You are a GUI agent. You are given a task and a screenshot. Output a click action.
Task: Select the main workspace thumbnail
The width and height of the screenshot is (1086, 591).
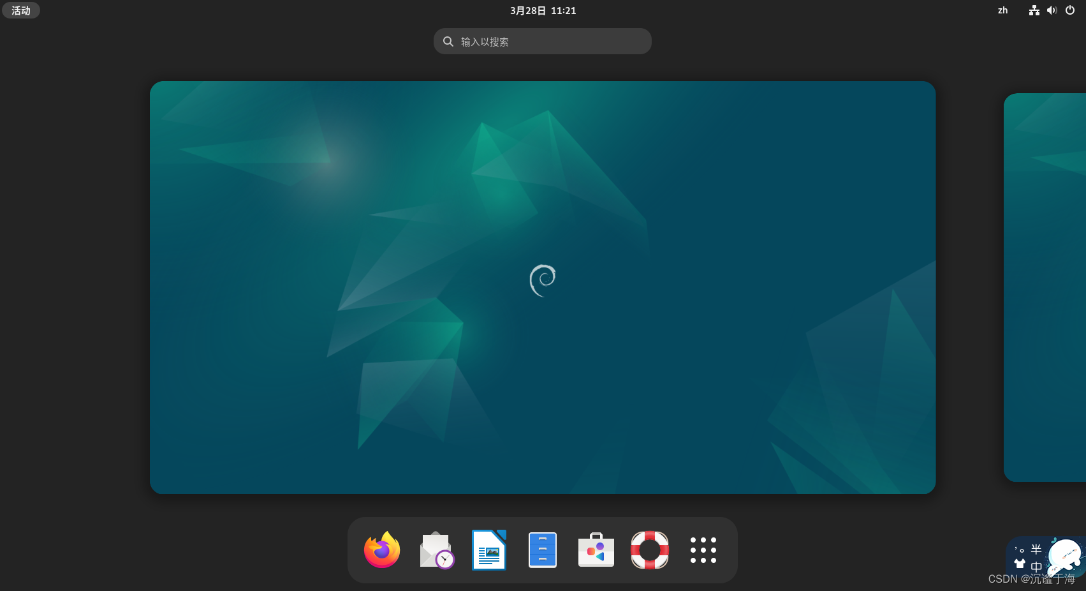(543, 287)
